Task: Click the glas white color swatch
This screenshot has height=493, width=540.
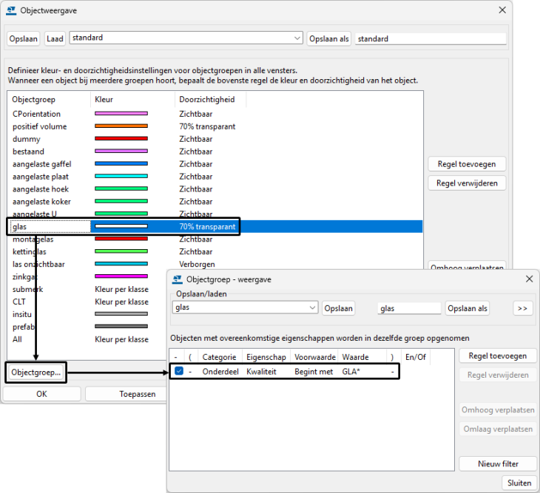Action: pos(121,226)
